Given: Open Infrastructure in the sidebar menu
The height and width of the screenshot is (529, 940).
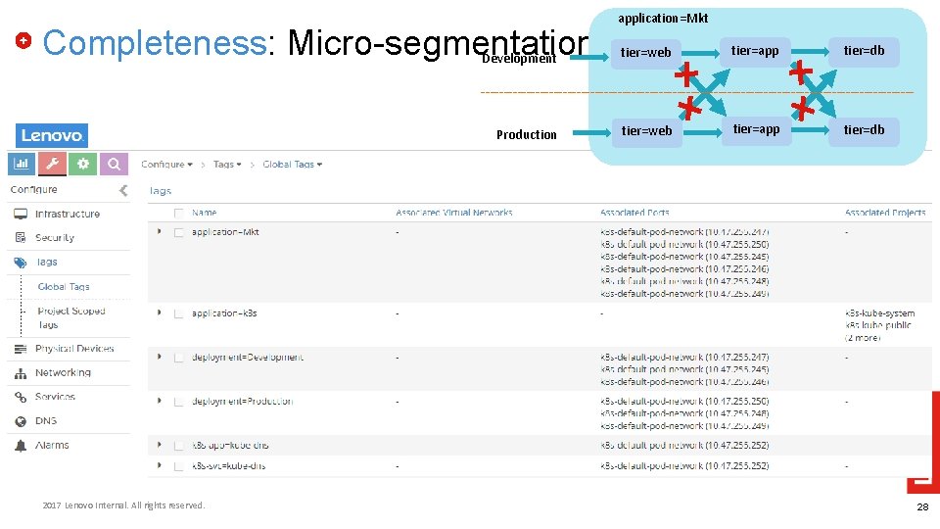Looking at the screenshot, I should 68,215.
